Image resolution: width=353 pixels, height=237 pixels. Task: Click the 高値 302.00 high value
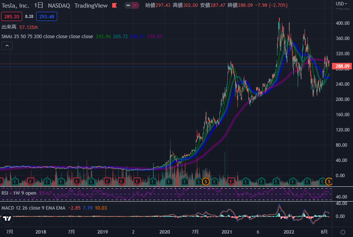point(185,5)
